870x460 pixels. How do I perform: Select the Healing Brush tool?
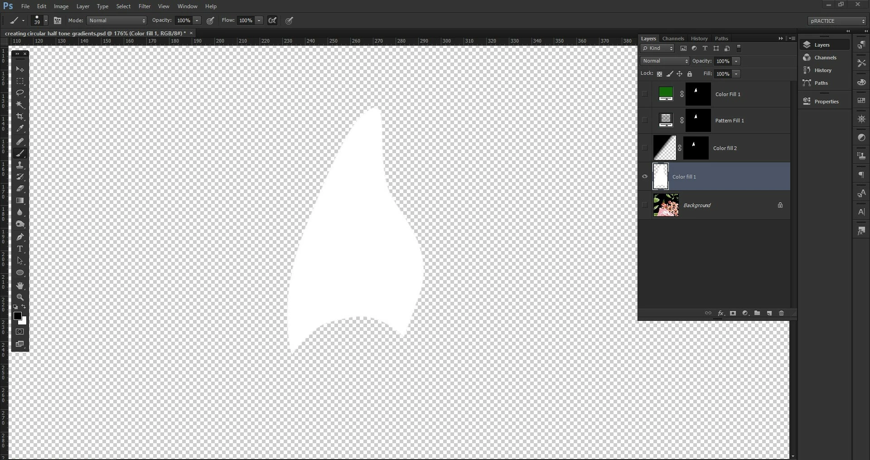point(20,141)
